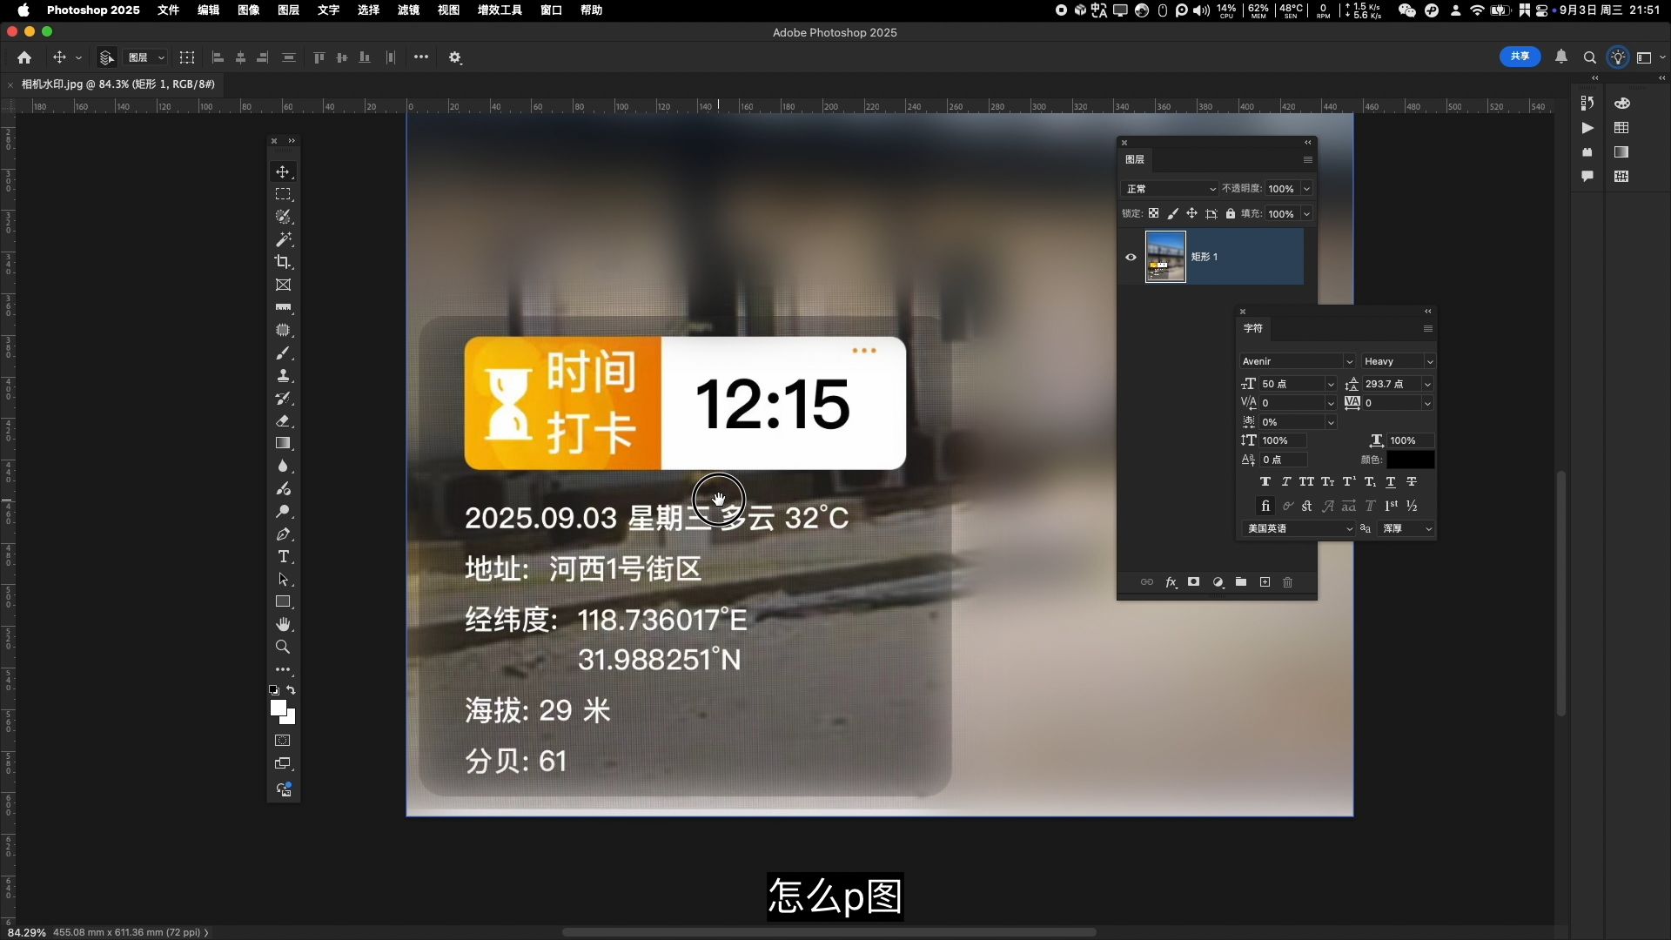This screenshot has width=1671, height=940.
Task: Select the Pen tool
Action: click(x=283, y=534)
